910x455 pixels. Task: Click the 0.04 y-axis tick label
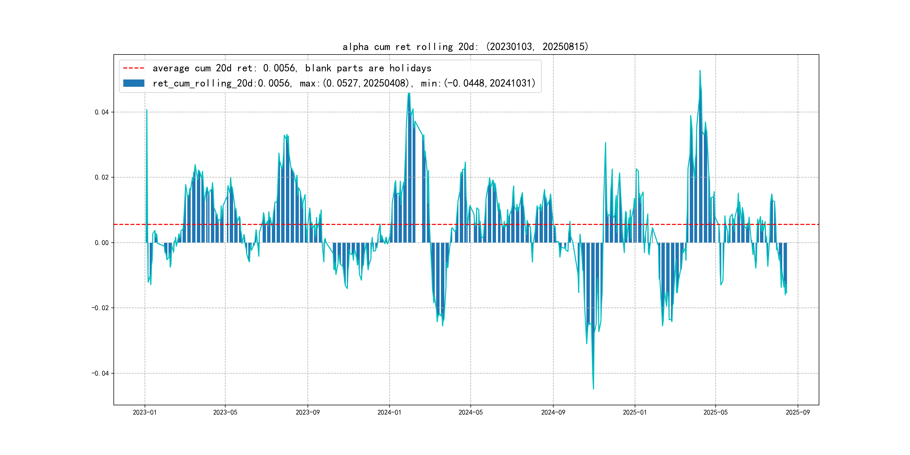[101, 112]
